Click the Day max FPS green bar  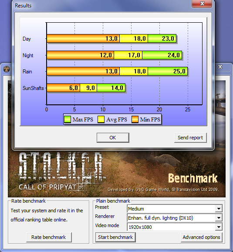(162, 38)
